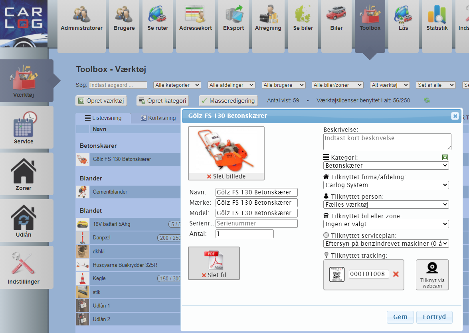Image resolution: width=469 pixels, height=333 pixels.
Task: Click the concrete cutter product image
Action: coord(226,150)
